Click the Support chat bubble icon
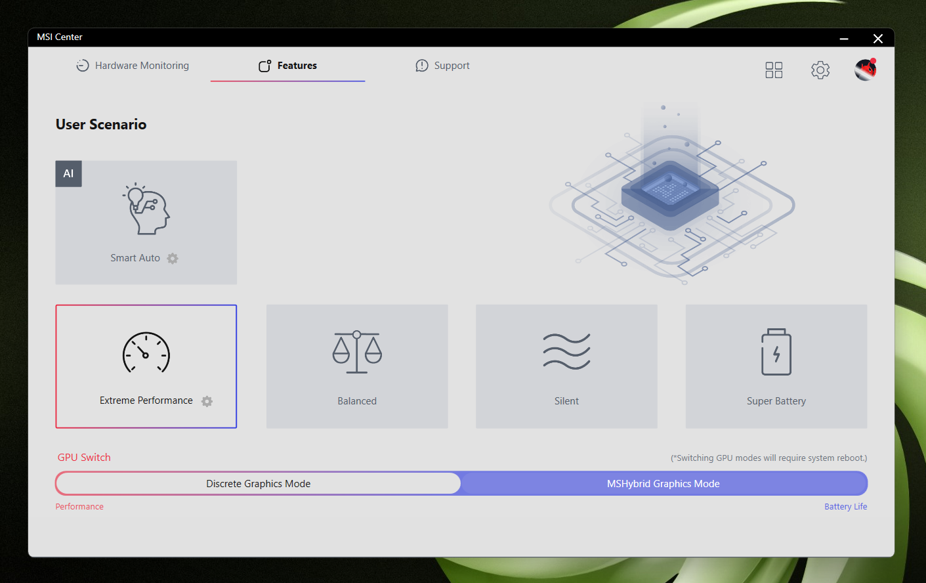The width and height of the screenshot is (926, 583). coord(422,66)
